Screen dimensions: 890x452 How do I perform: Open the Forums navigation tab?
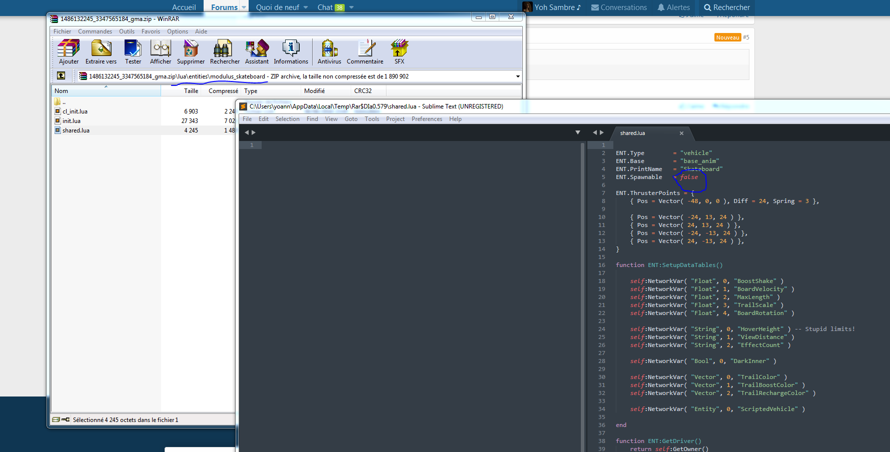[224, 7]
